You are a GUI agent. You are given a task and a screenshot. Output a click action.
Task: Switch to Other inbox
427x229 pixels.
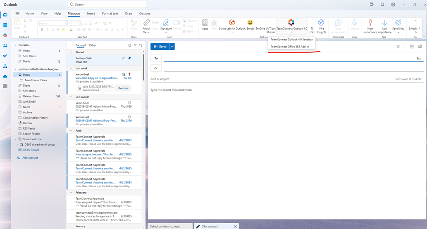point(93,45)
